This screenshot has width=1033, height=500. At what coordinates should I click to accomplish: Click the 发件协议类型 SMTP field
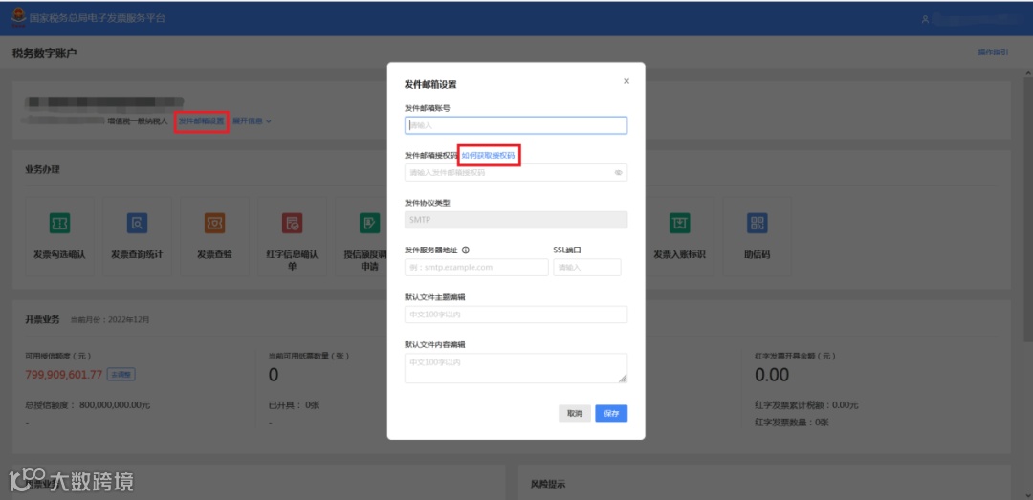(516, 220)
